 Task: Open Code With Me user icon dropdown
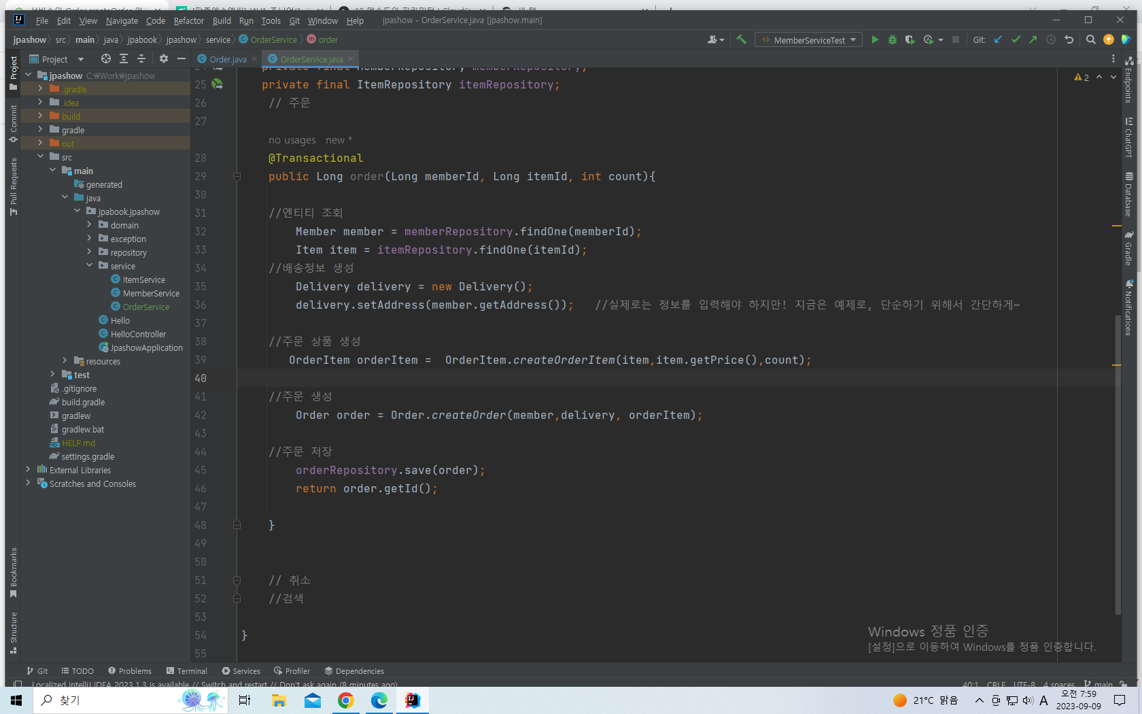tap(716, 40)
